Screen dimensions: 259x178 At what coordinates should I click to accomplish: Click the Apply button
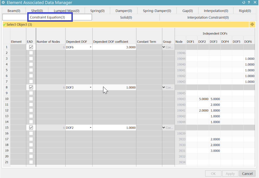point(230,173)
